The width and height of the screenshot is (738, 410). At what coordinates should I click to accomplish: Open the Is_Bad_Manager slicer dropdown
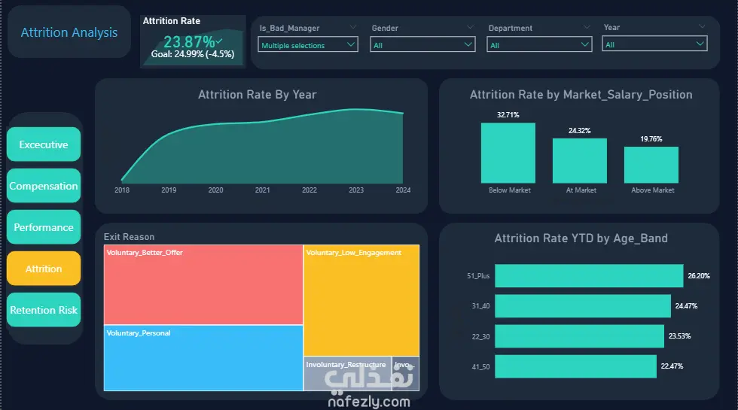click(308, 44)
